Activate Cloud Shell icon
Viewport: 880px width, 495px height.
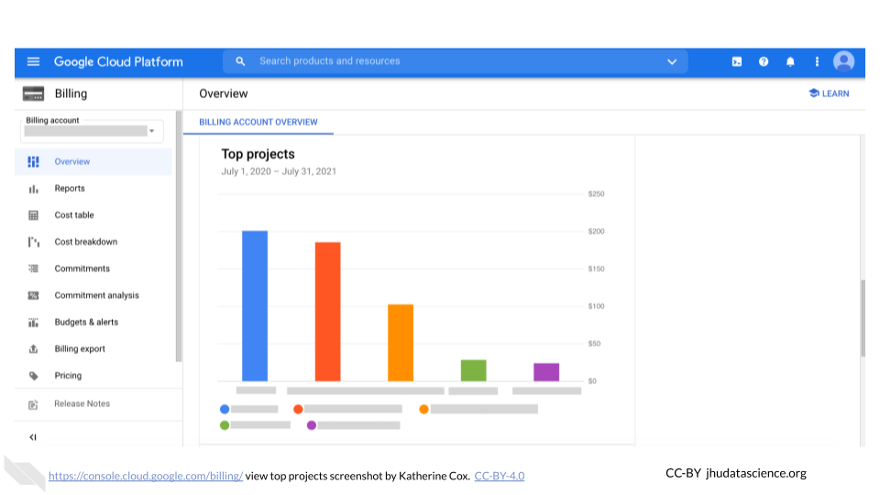[737, 61]
